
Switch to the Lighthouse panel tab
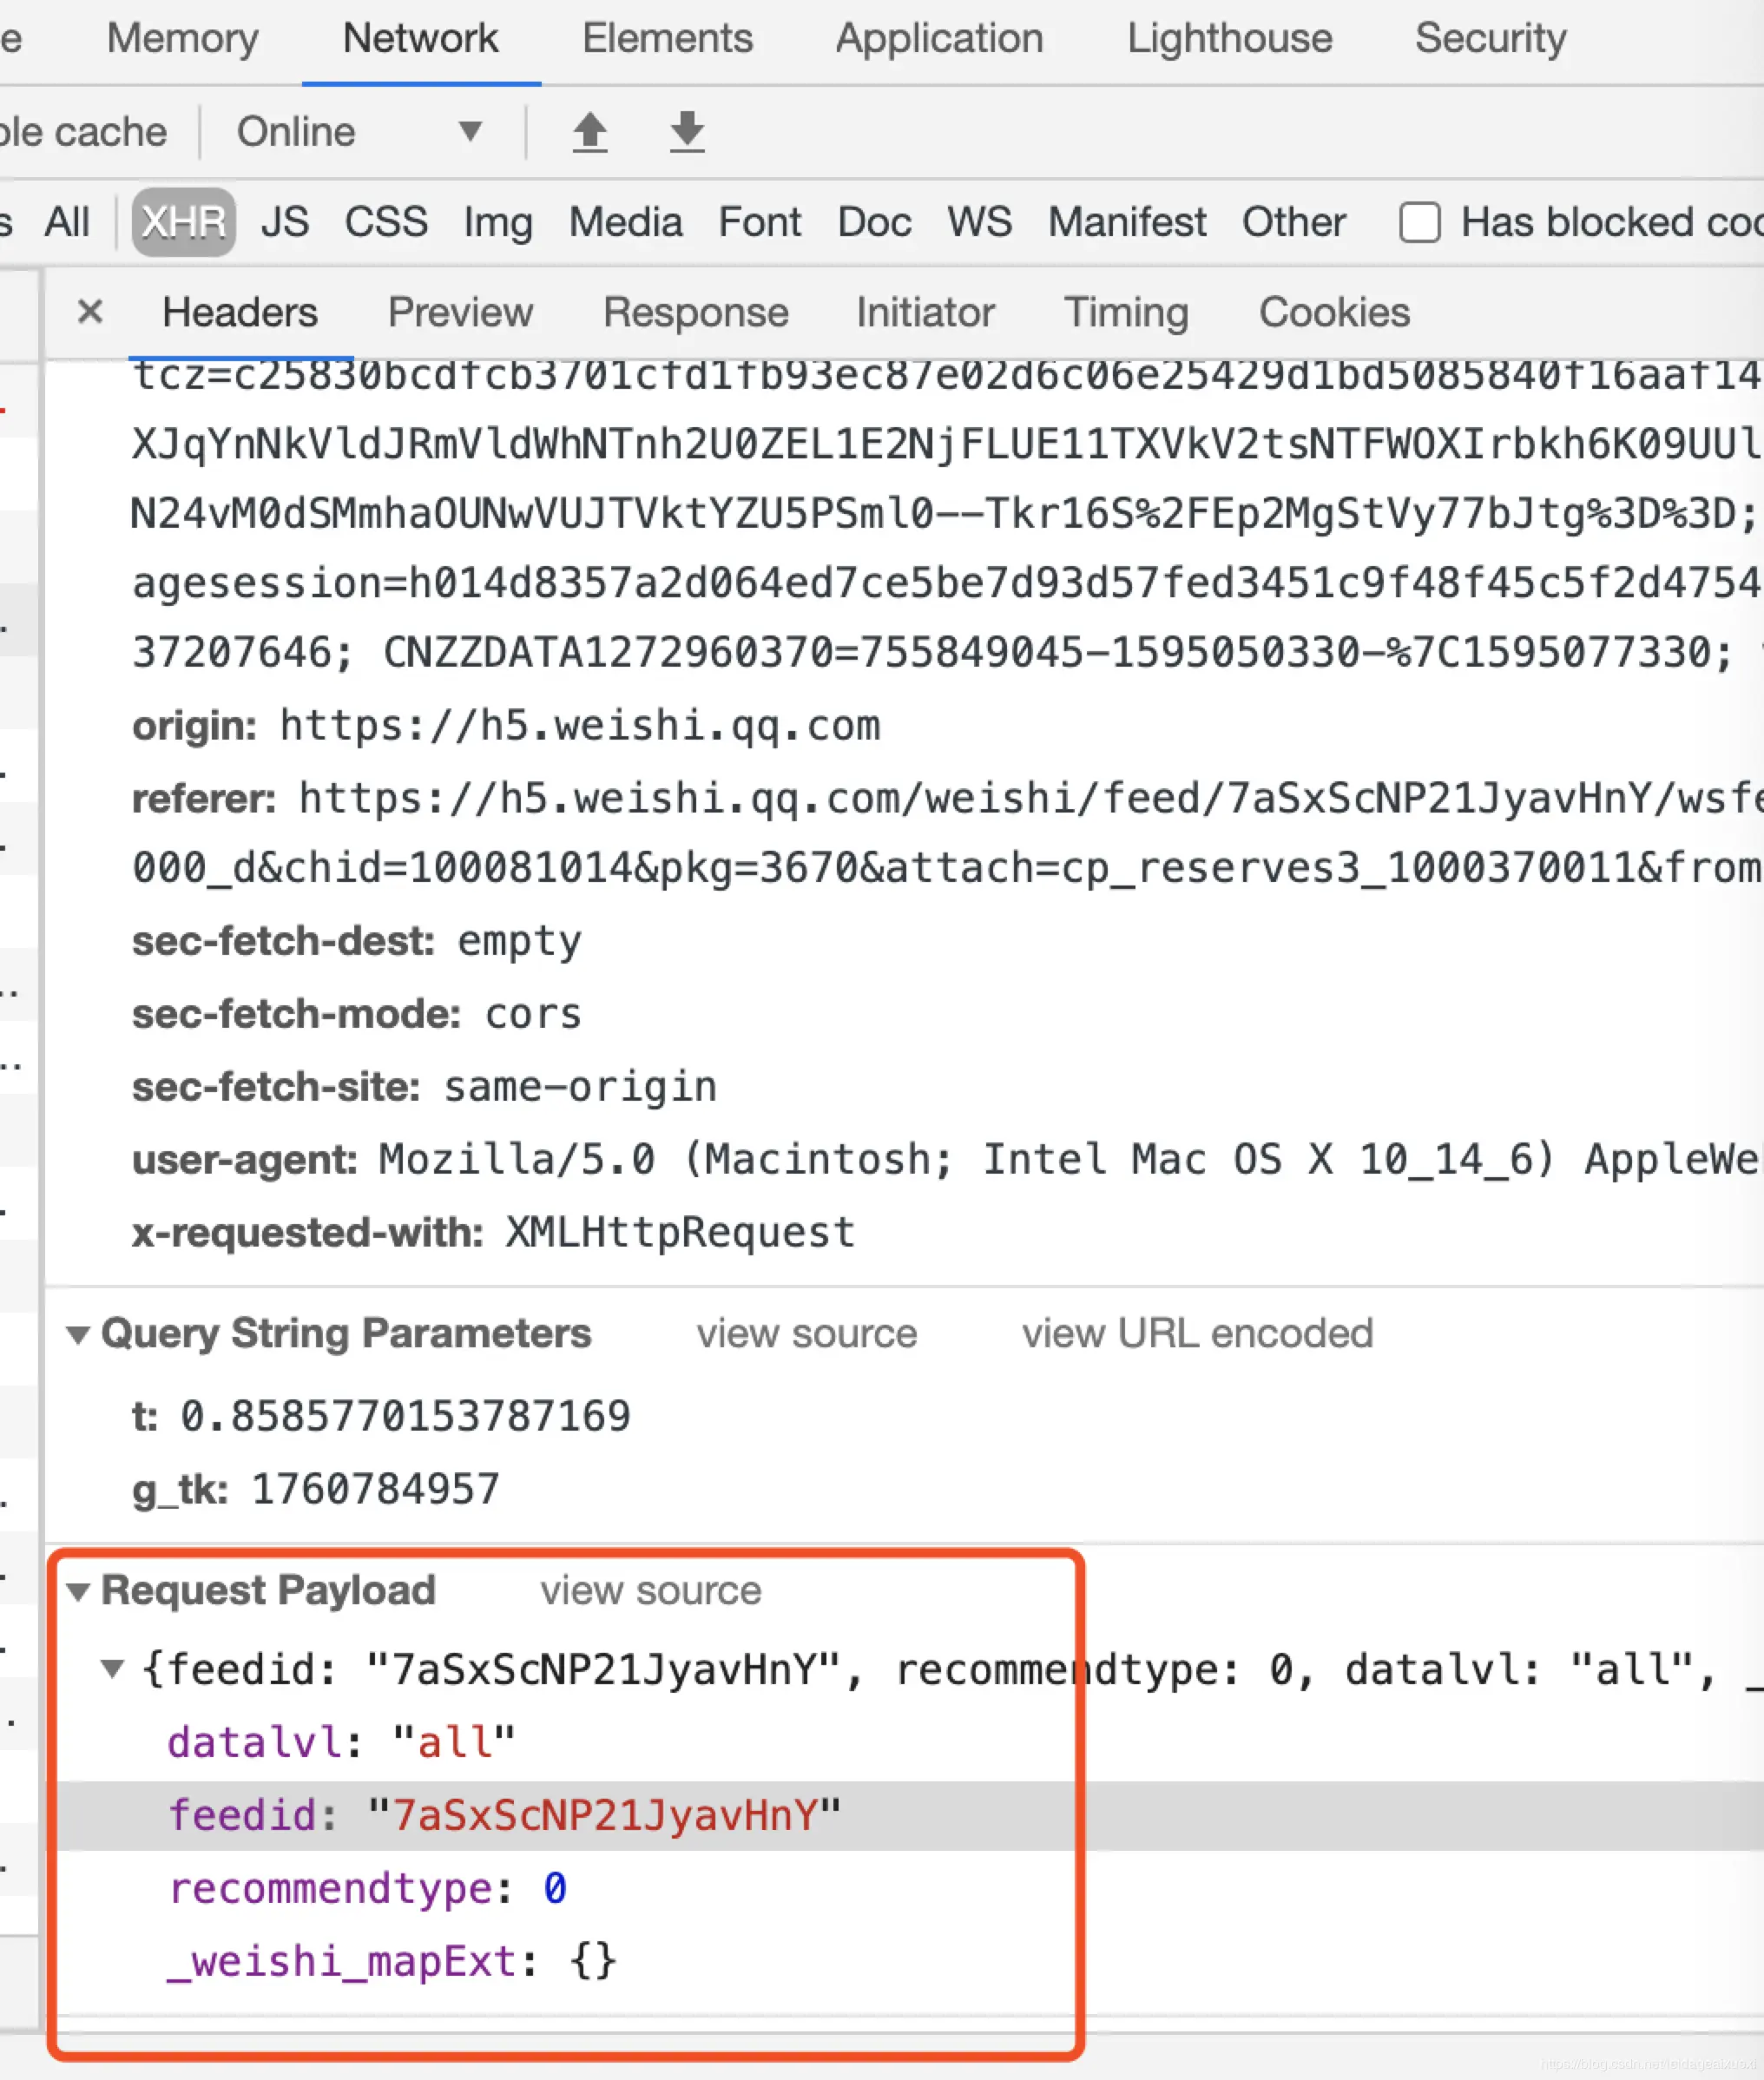pyautogui.click(x=1229, y=38)
